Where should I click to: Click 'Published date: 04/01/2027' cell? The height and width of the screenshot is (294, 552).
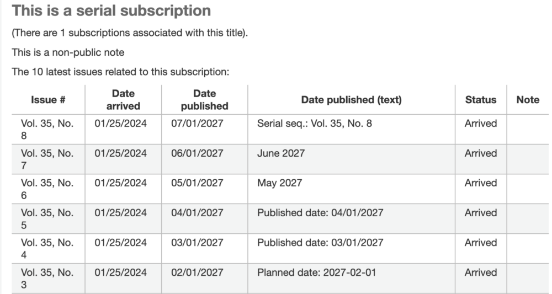(351, 219)
